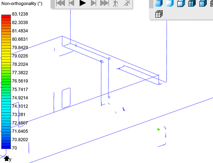Grab the render-mode toolbar drag handle
Viewport: 213px width, 163px height.
[151, 4]
